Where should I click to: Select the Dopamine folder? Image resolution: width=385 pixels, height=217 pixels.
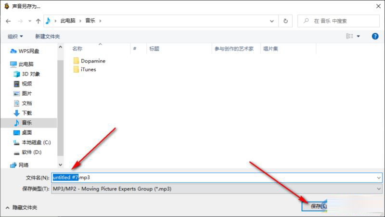click(90, 61)
